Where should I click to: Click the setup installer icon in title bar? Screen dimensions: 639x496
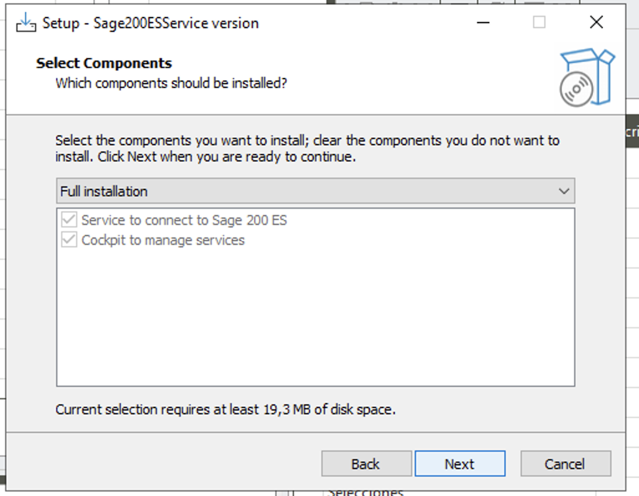tap(26, 22)
